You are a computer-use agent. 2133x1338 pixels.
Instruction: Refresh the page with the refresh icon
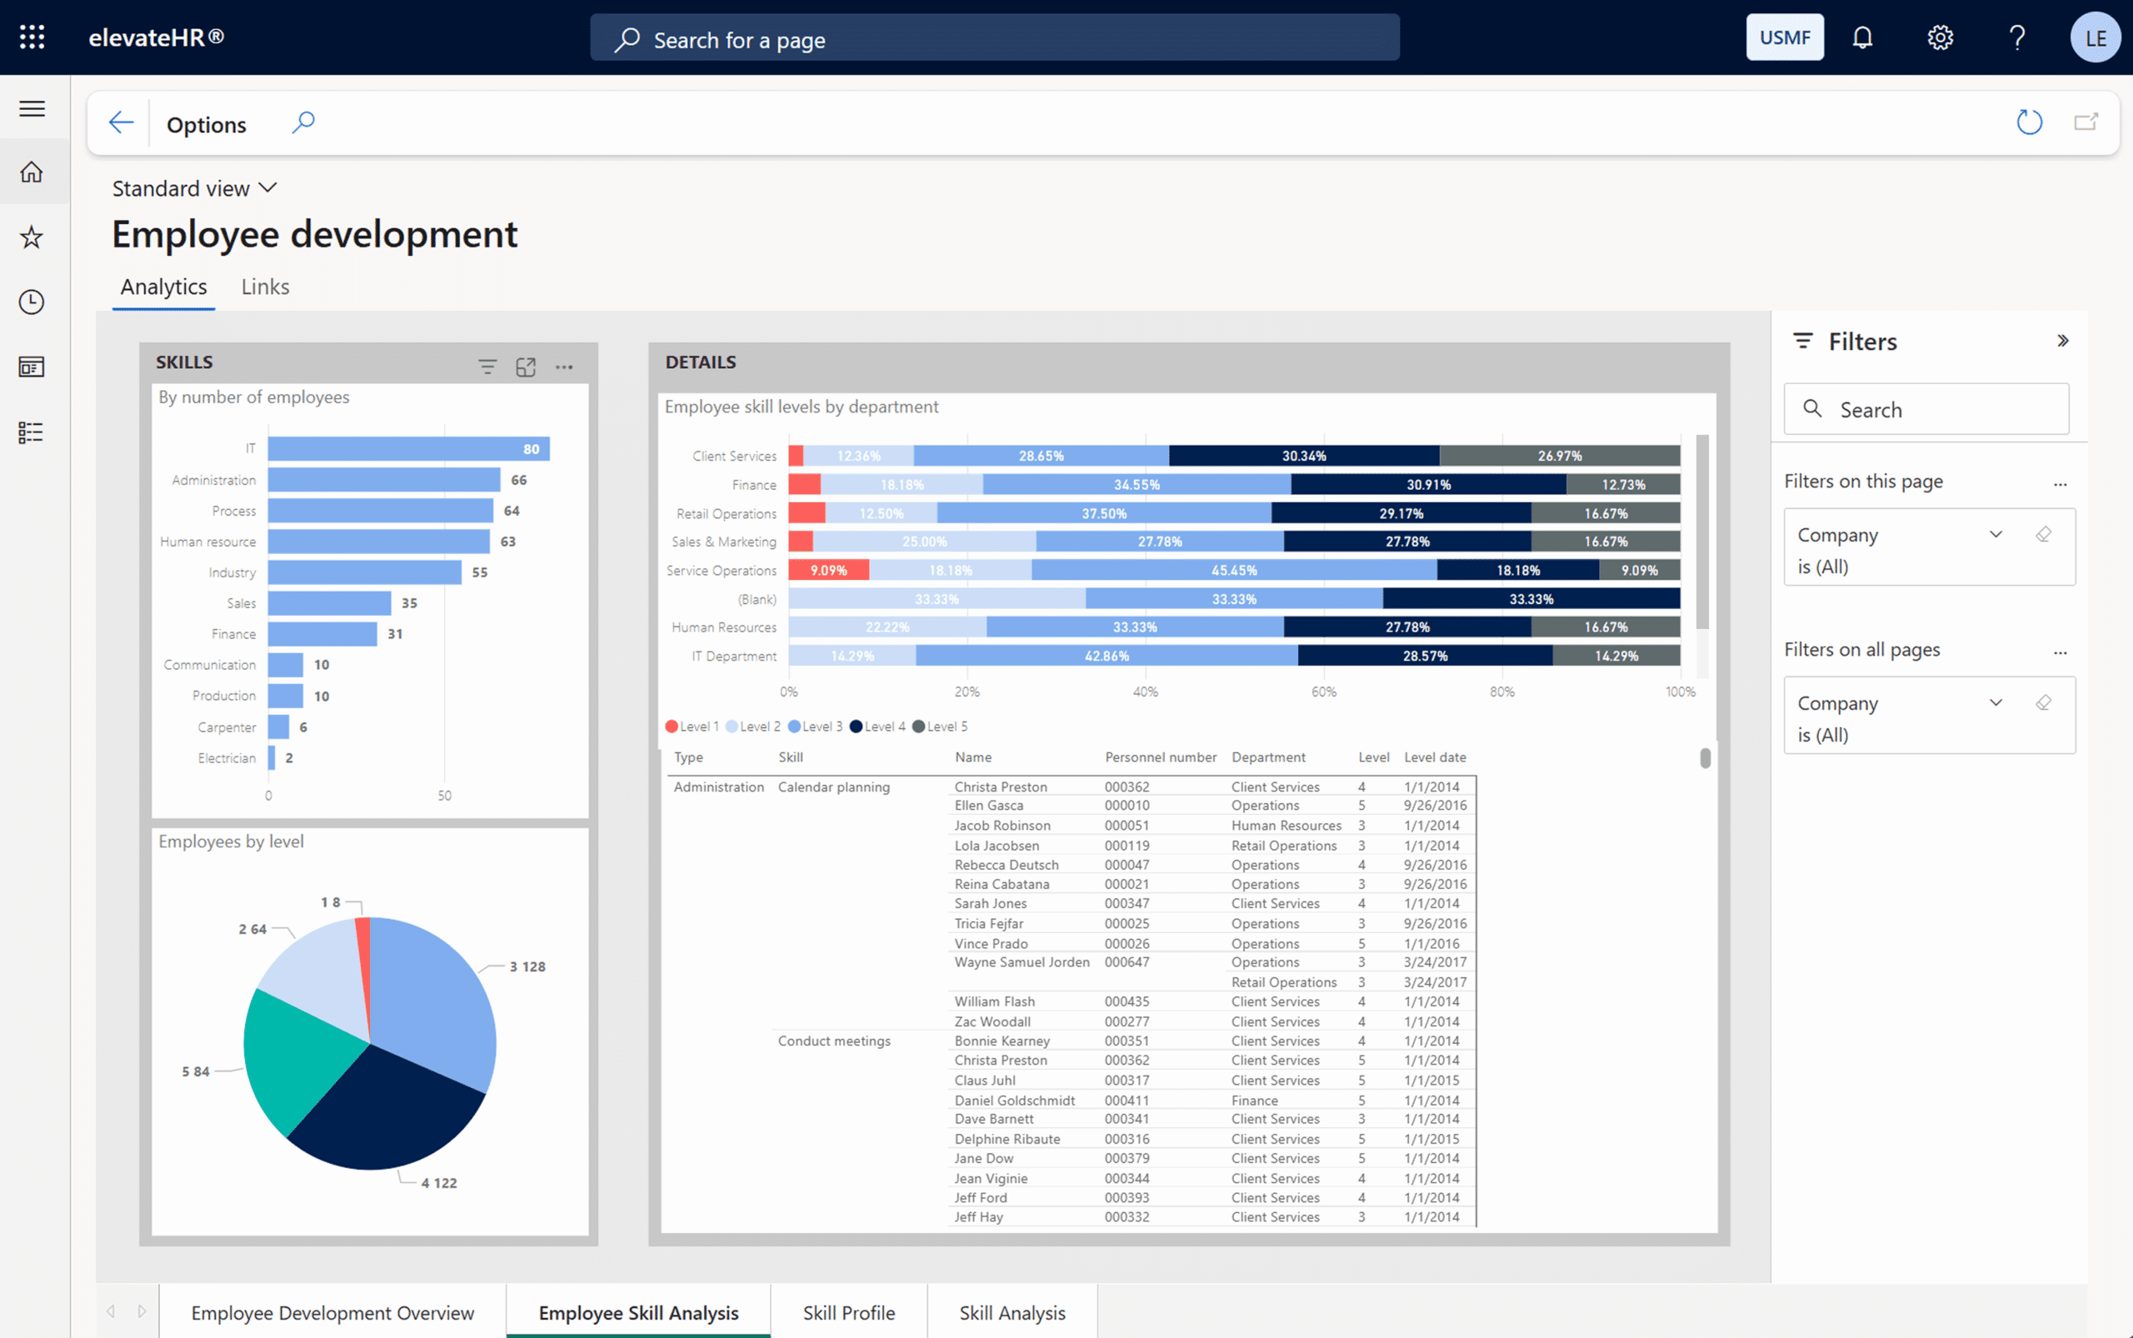pyautogui.click(x=2029, y=122)
